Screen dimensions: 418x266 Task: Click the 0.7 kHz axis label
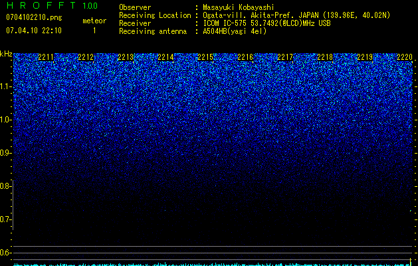(6, 219)
